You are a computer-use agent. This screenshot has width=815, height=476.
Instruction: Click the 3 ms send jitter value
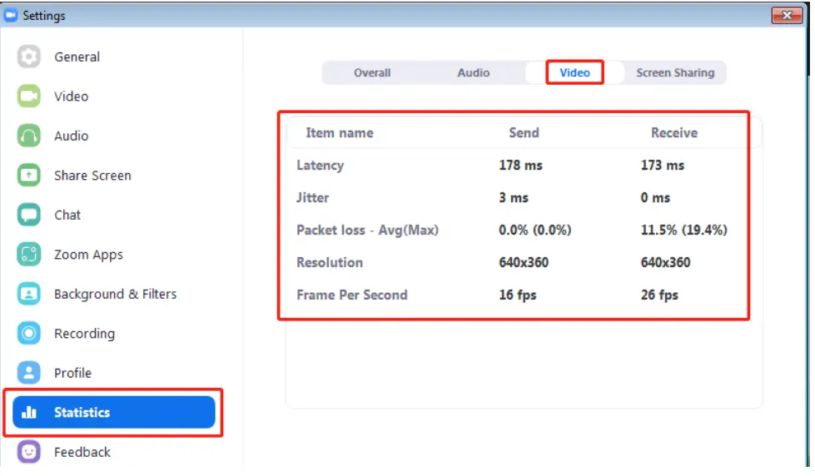514,197
